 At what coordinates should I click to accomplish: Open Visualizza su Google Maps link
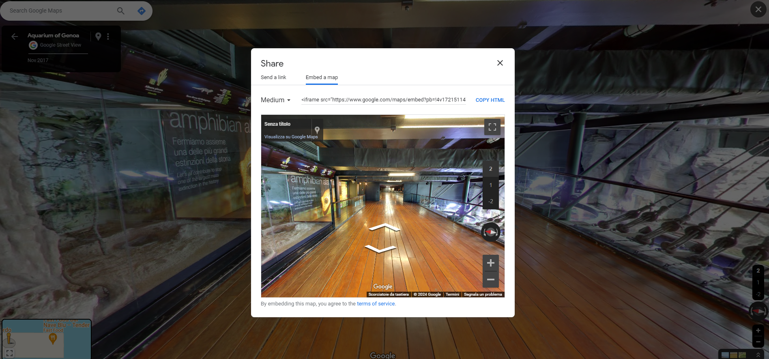291,137
